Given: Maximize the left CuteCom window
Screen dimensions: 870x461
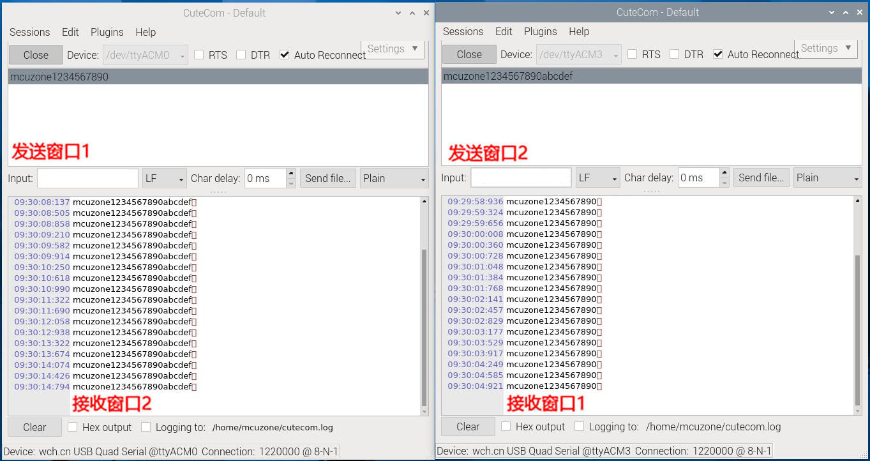Looking at the screenshot, I should 412,13.
